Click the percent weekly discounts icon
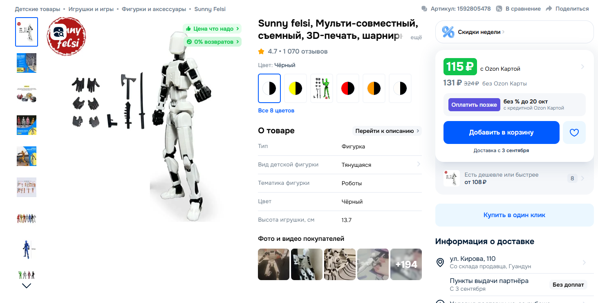 448,32
